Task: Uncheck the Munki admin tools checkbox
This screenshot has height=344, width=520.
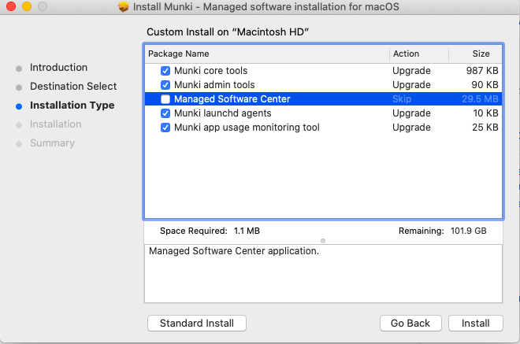Action: 165,85
